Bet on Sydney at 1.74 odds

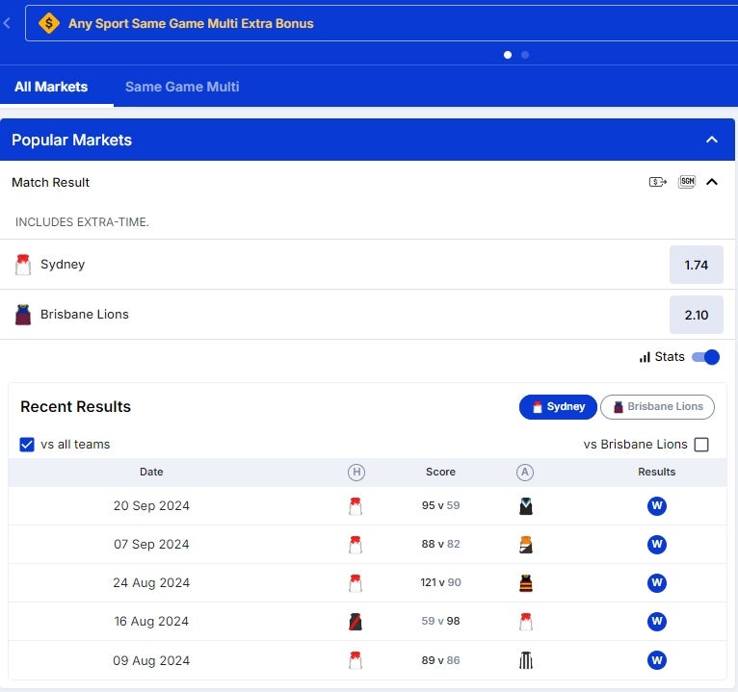pos(697,265)
